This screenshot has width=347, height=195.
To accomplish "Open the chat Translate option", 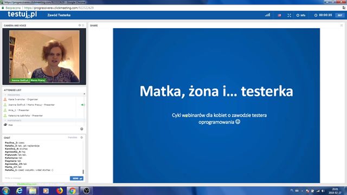I will point(73,138).
